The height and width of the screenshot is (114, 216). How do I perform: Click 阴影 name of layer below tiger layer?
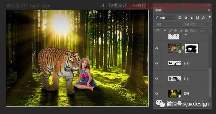187,64
